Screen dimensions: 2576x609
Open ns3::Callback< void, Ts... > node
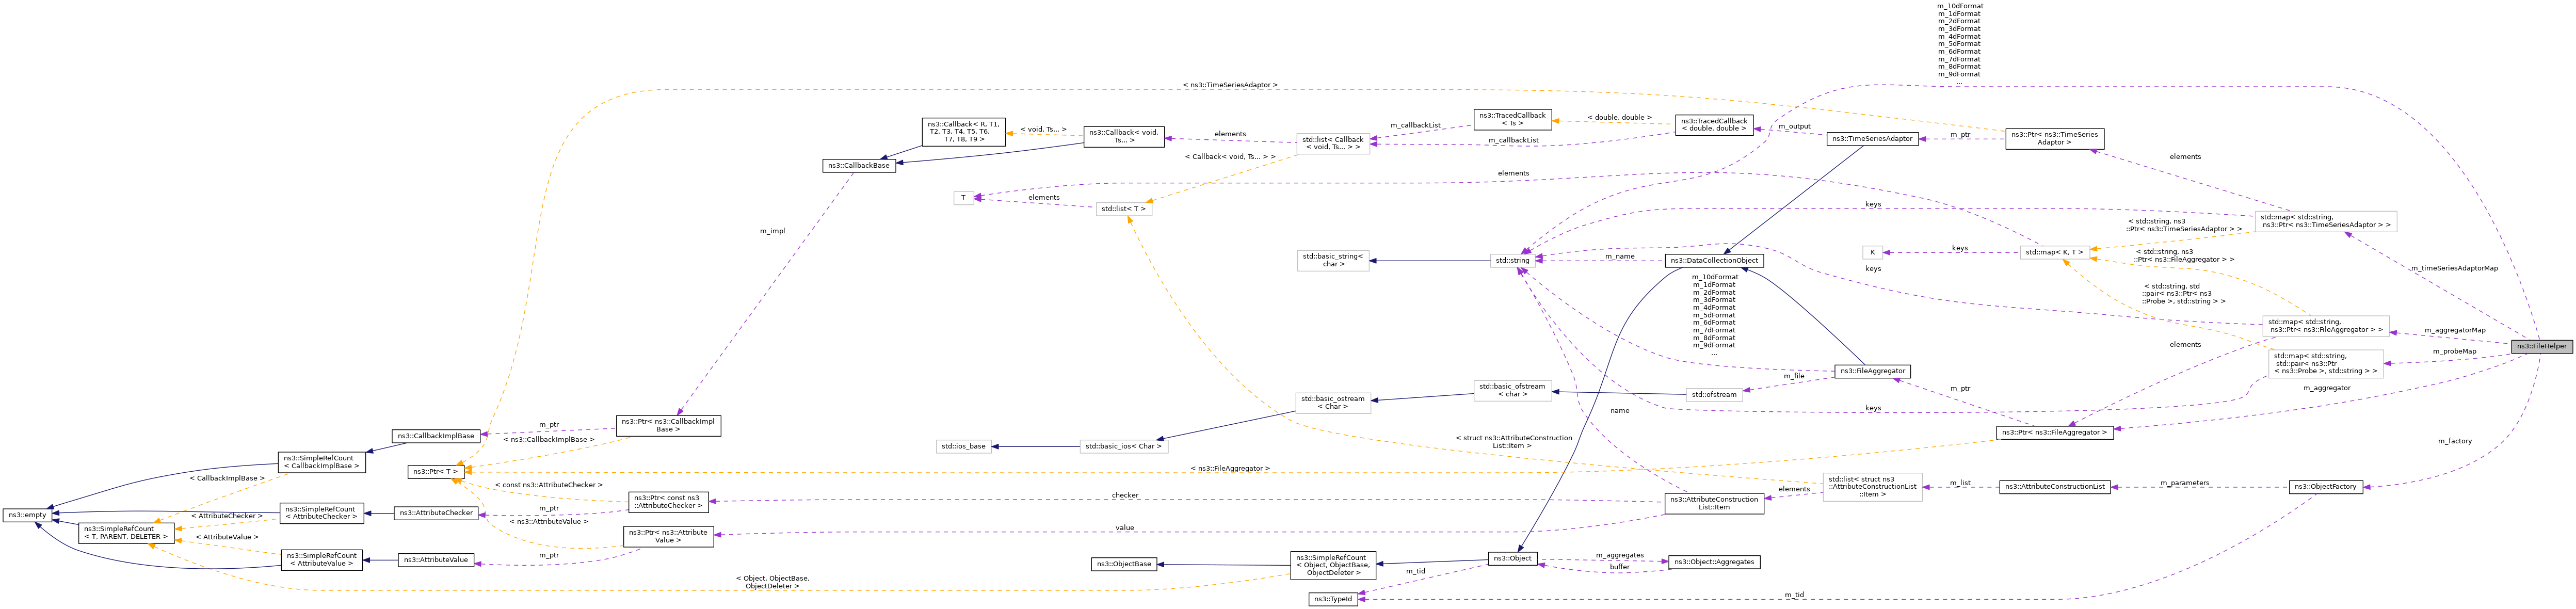pyautogui.click(x=1124, y=137)
